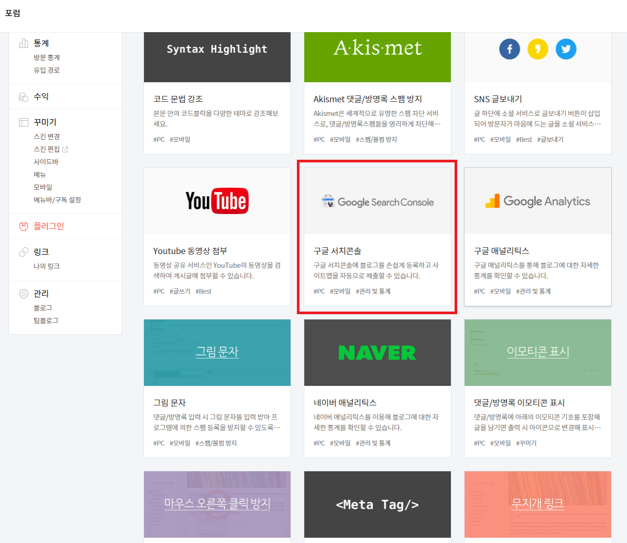Open 모바일 settings in sidebar
This screenshot has width=627, height=543.
43,187
